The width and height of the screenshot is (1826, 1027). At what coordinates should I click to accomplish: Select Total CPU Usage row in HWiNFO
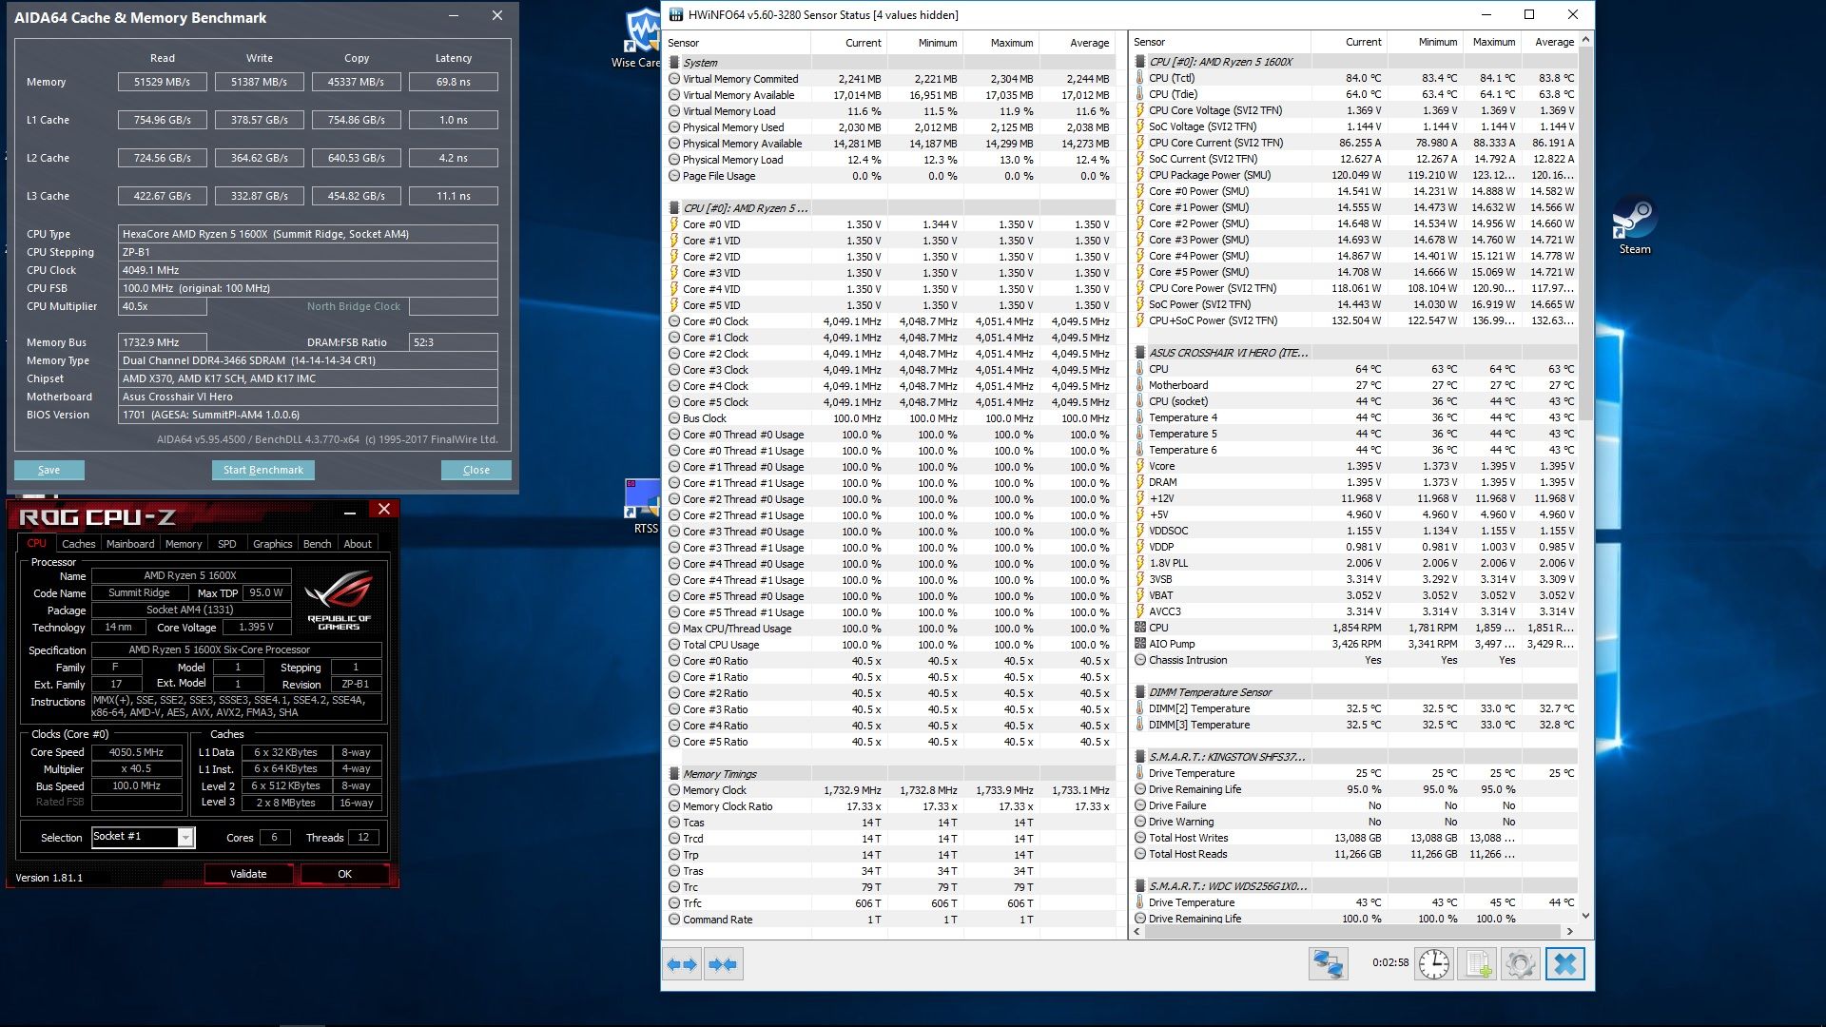click(889, 645)
